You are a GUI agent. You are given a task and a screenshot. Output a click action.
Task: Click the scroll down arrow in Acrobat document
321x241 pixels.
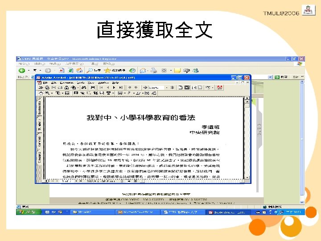point(247,178)
